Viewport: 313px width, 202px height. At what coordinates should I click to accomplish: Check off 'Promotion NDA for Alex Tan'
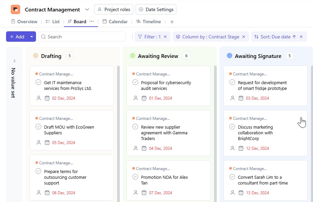135,177
